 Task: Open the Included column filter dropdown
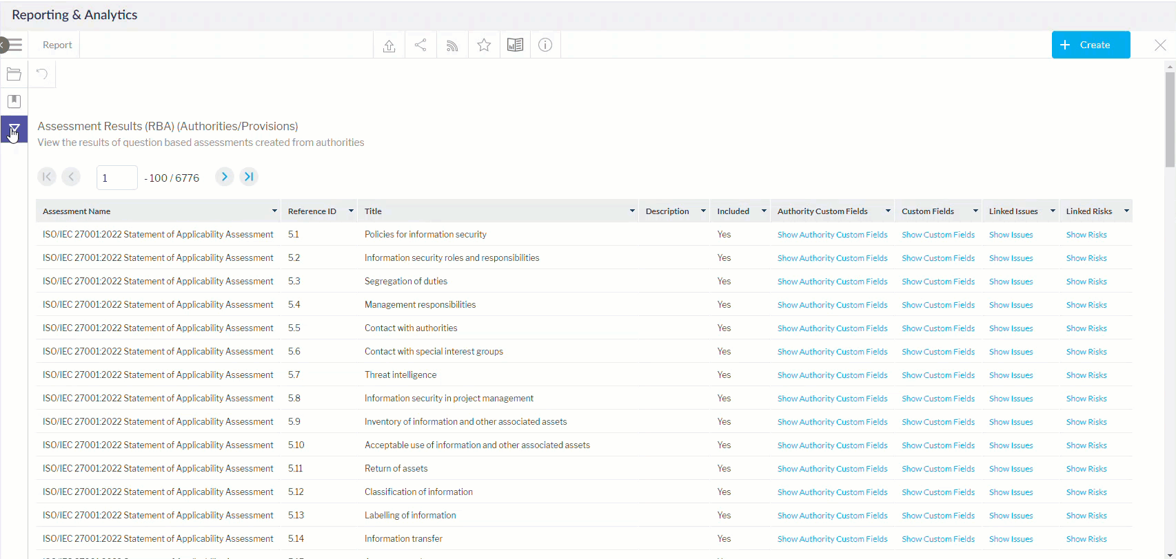(764, 211)
